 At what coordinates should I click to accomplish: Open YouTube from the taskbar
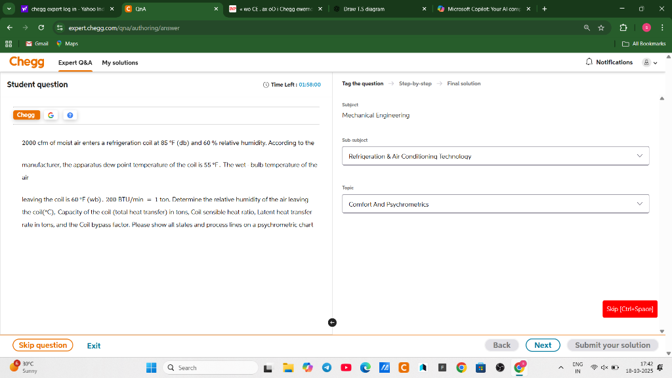(346, 367)
